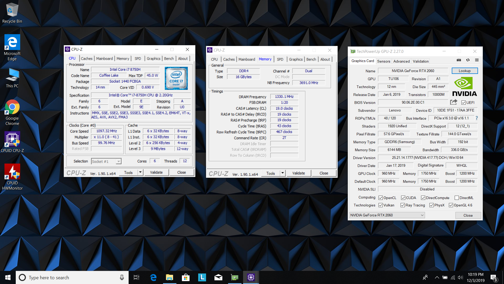
Task: Open SPD tab in Memory CPU-Z window
Action: [x=280, y=59]
